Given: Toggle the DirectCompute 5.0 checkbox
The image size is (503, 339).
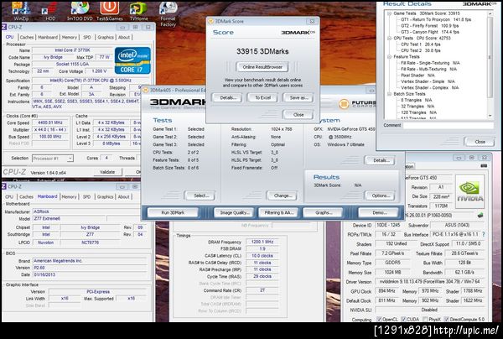Looking at the screenshot, I should coord(446,319).
